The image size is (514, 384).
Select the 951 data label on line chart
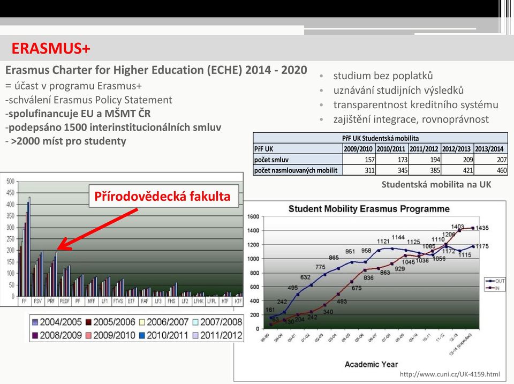tap(350, 252)
